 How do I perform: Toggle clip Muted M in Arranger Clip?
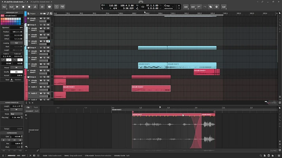click(16, 68)
